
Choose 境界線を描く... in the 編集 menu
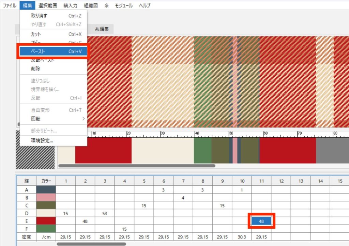pyautogui.click(x=54, y=89)
